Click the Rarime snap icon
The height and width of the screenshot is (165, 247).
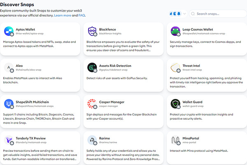pos(92,140)
